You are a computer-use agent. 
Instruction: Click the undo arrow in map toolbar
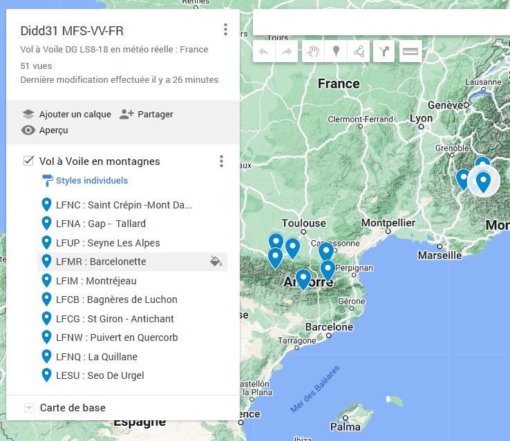(264, 52)
